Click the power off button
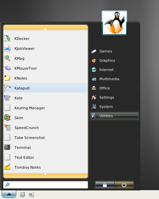The image size is (159, 199). point(124,185)
